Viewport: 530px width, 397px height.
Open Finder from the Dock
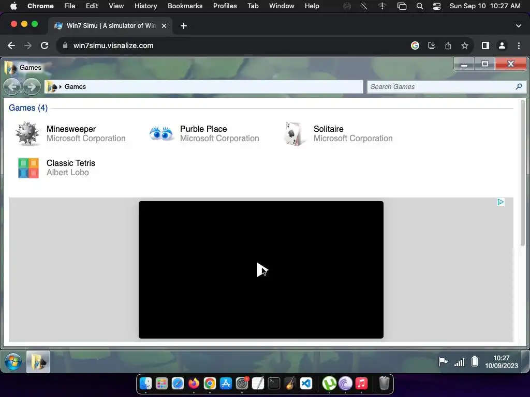(x=145, y=384)
